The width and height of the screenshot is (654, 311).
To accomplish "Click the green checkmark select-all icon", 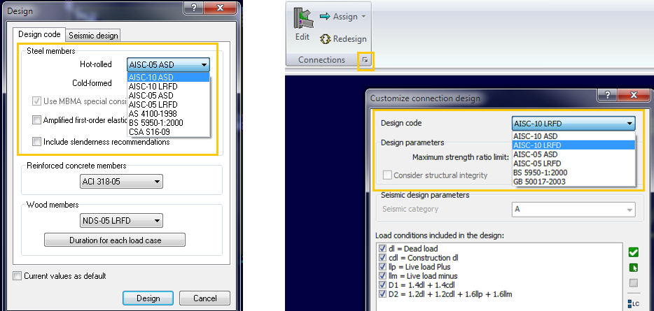I will click(x=634, y=252).
